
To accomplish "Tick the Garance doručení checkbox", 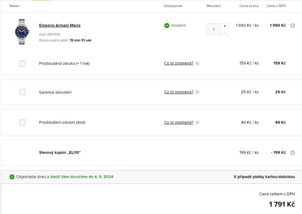I will point(22,92).
